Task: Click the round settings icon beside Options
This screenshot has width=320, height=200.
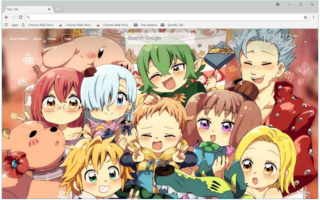Action: coord(253,37)
